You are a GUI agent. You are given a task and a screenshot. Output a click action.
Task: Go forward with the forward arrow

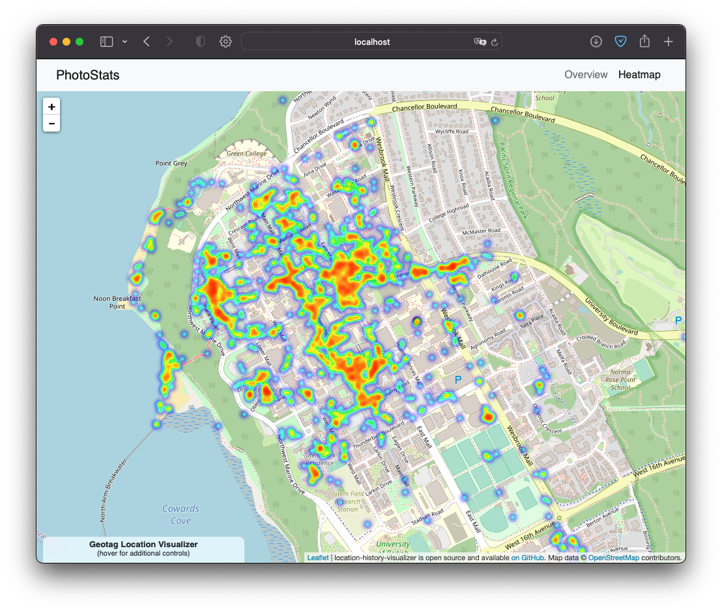pos(169,42)
